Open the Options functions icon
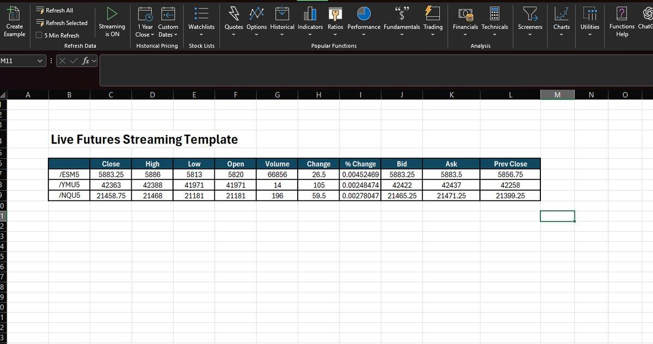653x344 pixels. (256, 12)
